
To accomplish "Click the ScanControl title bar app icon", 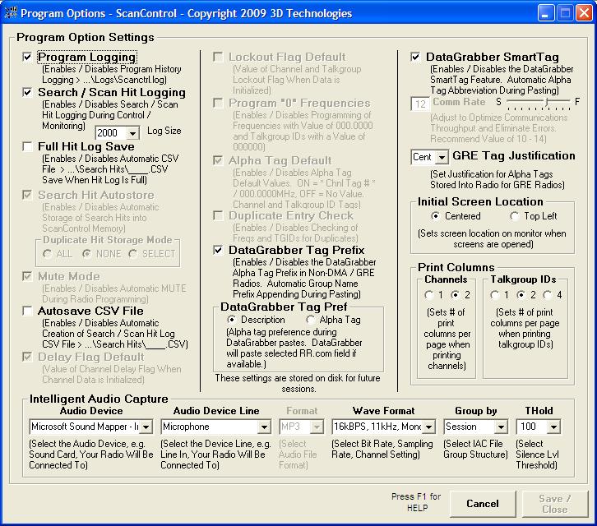I will click(x=11, y=13).
